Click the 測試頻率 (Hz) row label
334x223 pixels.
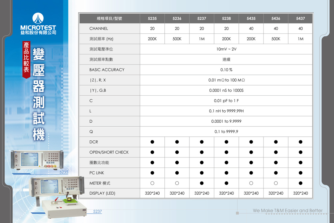(x=102, y=39)
